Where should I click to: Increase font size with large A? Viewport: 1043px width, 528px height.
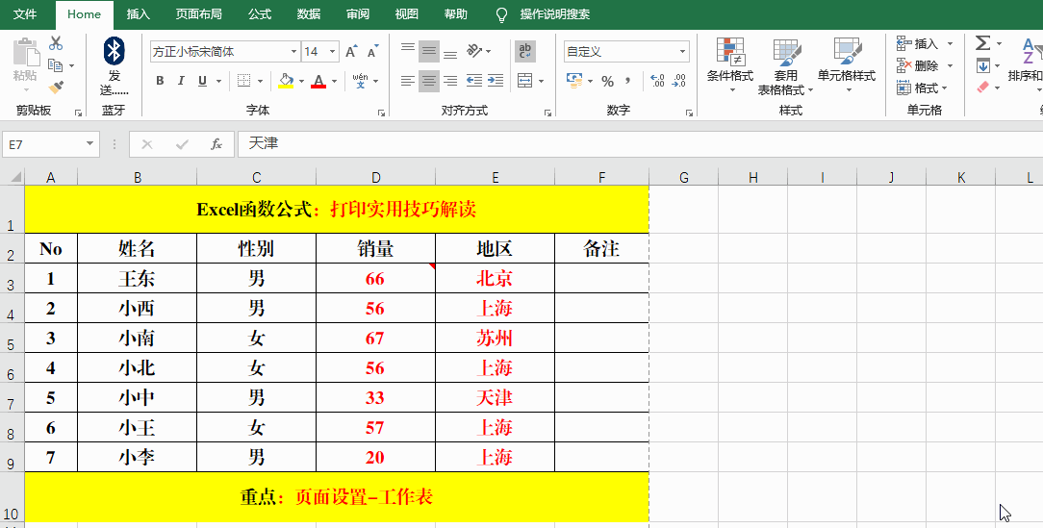coord(351,51)
